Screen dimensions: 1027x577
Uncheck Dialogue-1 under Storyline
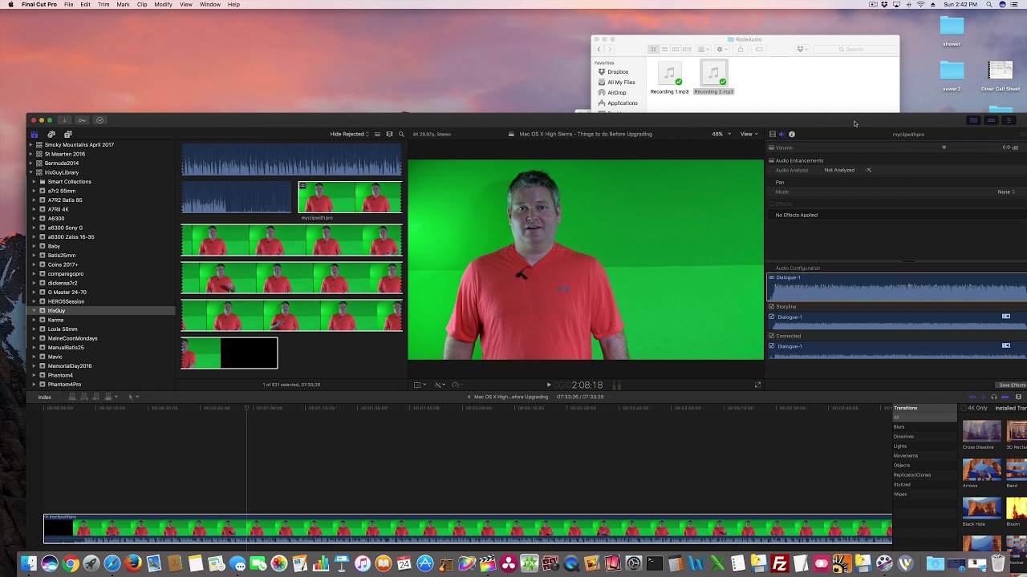pyautogui.click(x=772, y=317)
